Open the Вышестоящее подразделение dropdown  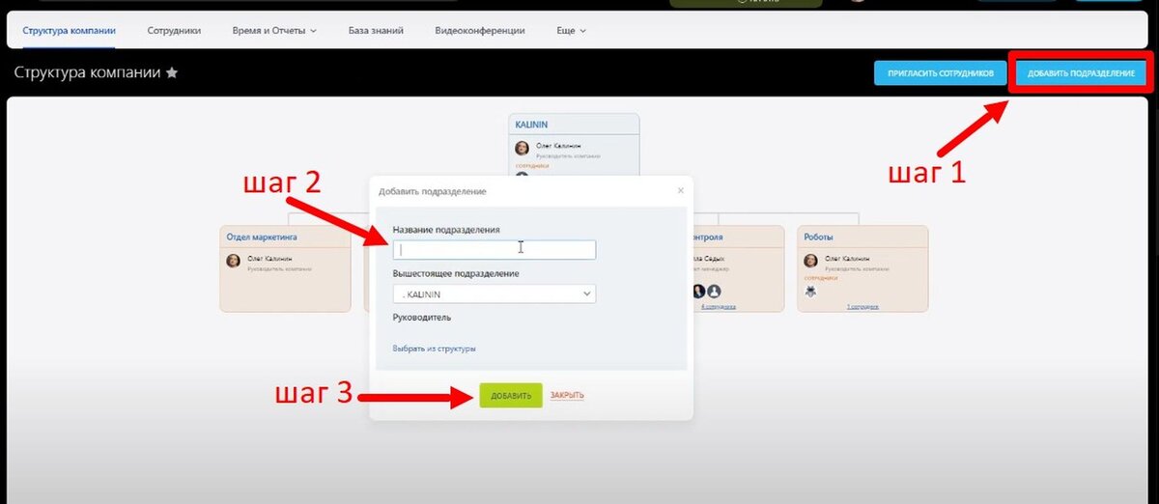point(495,294)
